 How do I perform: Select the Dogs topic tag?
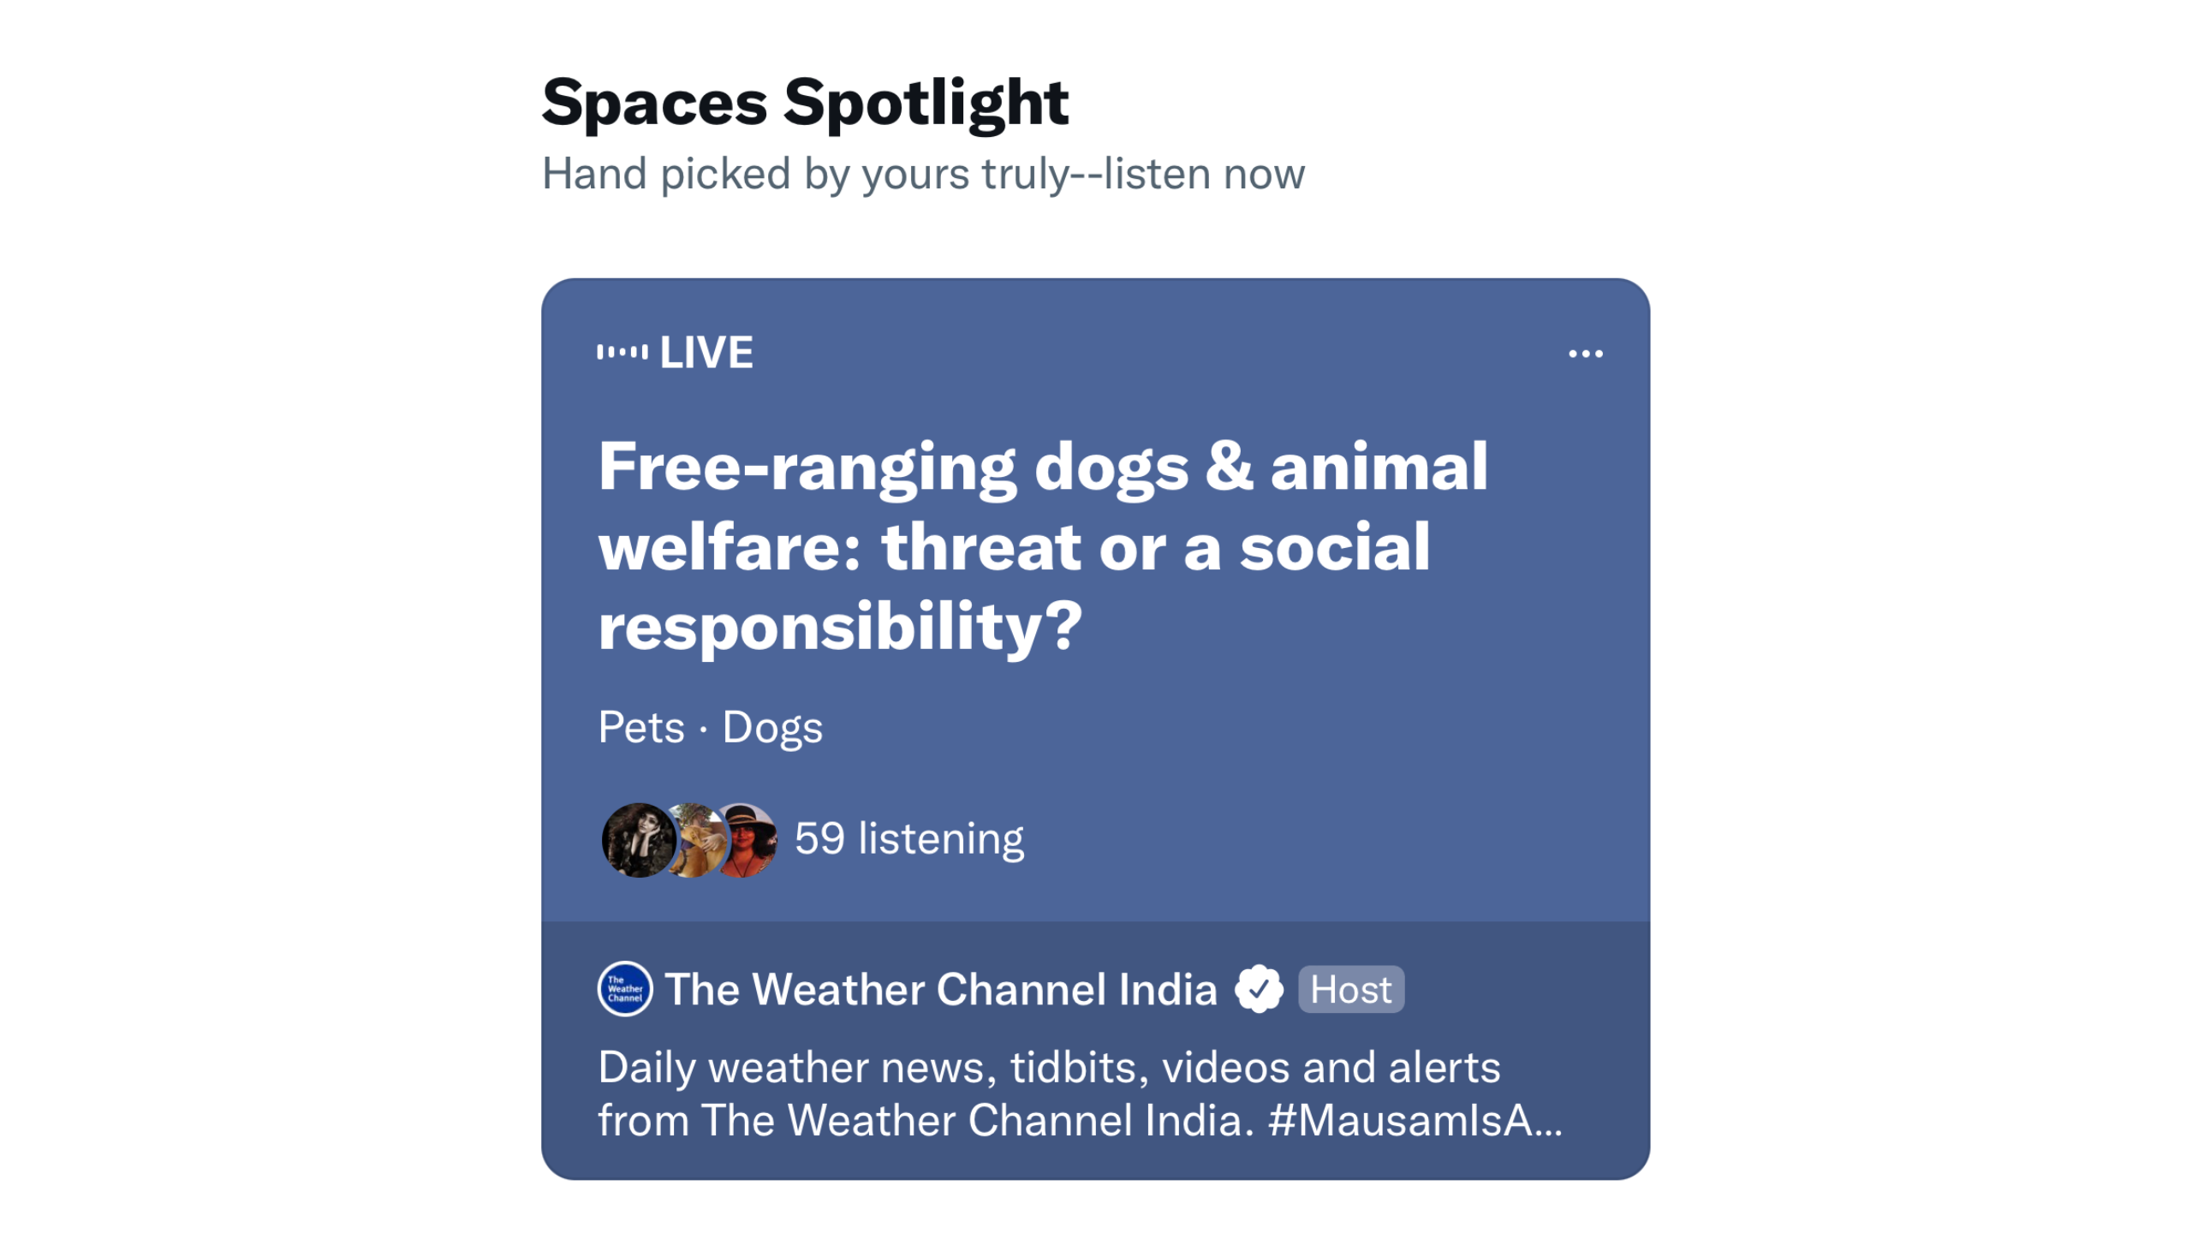[772, 728]
